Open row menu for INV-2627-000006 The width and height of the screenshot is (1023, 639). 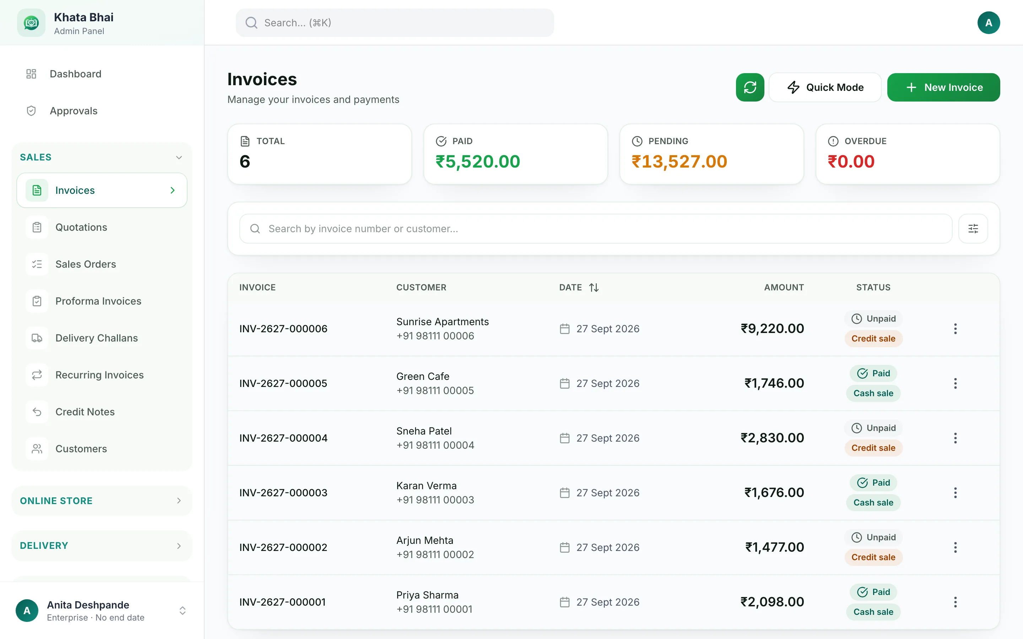click(x=956, y=329)
